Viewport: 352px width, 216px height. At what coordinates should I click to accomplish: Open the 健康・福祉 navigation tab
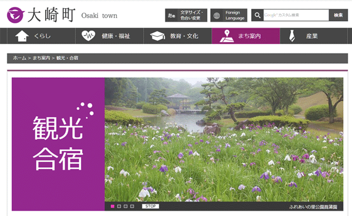click(110, 36)
